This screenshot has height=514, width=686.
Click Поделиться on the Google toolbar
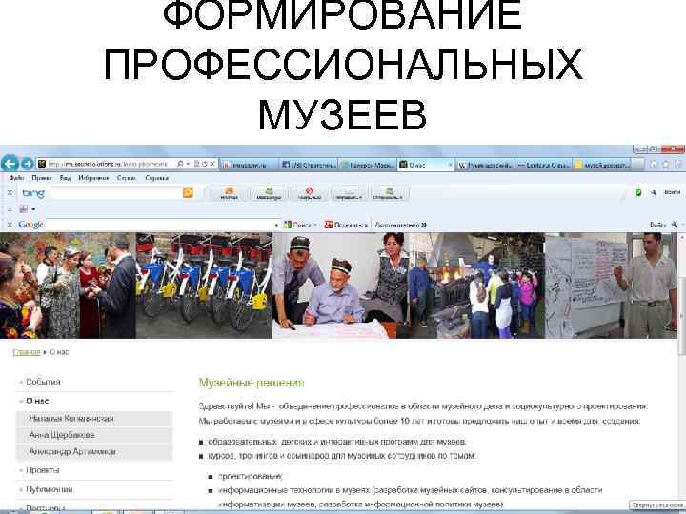[346, 225]
